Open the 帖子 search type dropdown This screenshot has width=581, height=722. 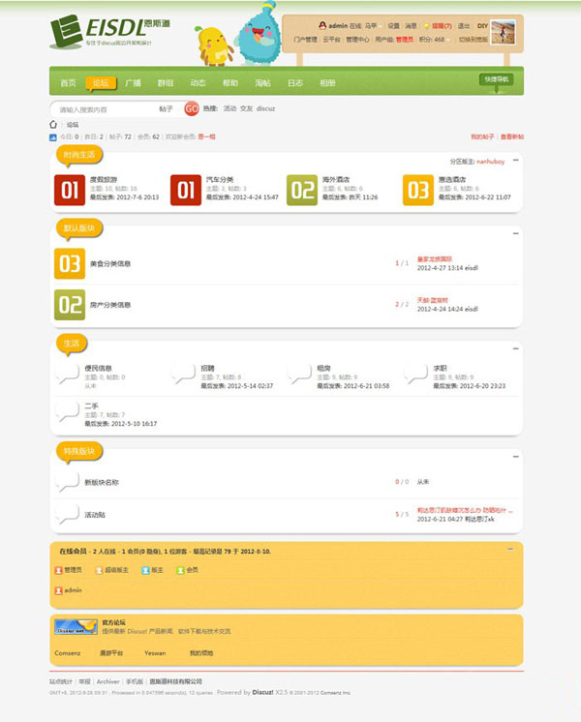[x=167, y=109]
